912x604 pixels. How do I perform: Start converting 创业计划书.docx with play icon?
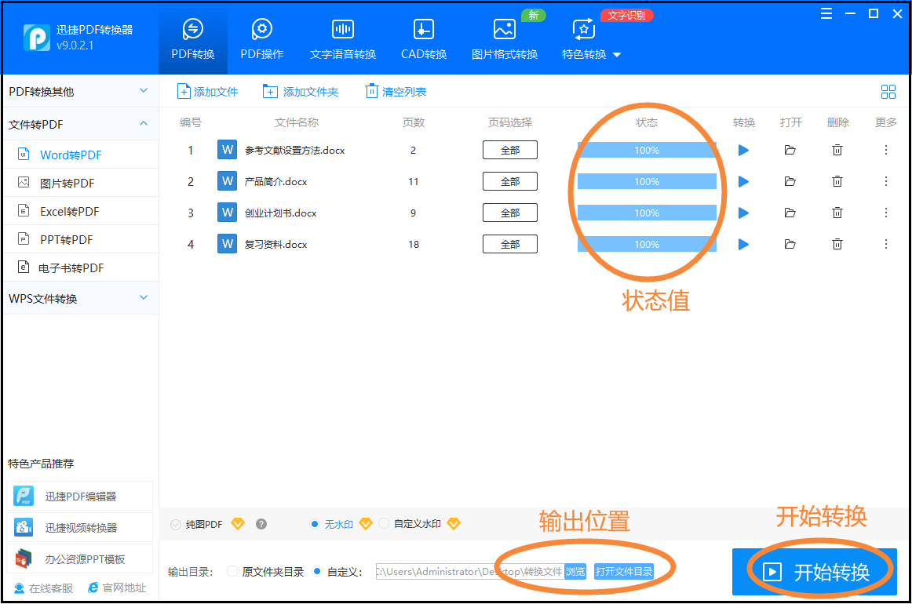743,213
